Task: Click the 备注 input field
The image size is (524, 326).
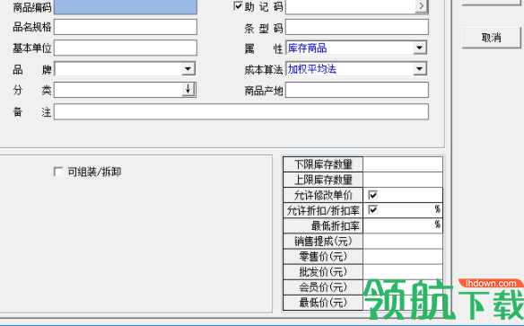Action: click(241, 111)
